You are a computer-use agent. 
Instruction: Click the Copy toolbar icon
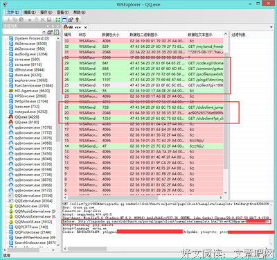[15, 20]
